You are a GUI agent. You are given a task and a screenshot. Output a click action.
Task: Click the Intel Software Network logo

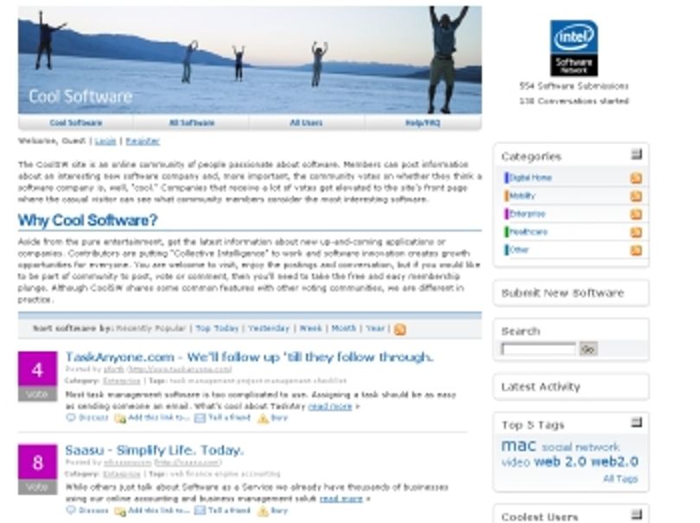[x=574, y=48]
